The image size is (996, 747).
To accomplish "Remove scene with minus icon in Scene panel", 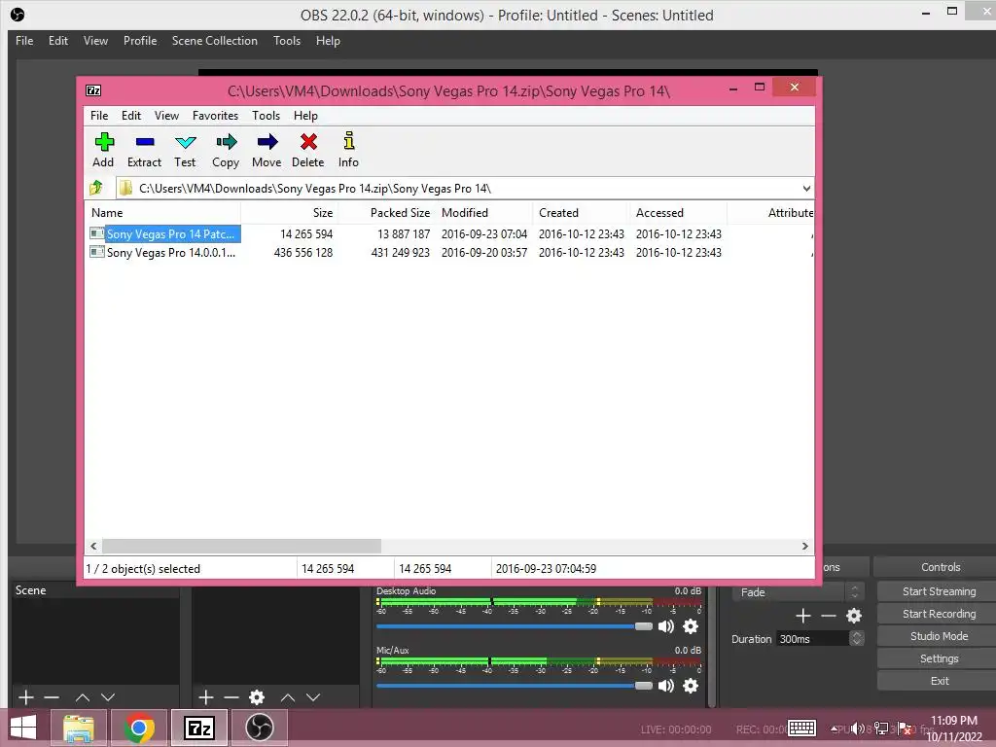I will (x=52, y=697).
